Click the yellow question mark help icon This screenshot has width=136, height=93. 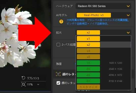coord(61,21)
